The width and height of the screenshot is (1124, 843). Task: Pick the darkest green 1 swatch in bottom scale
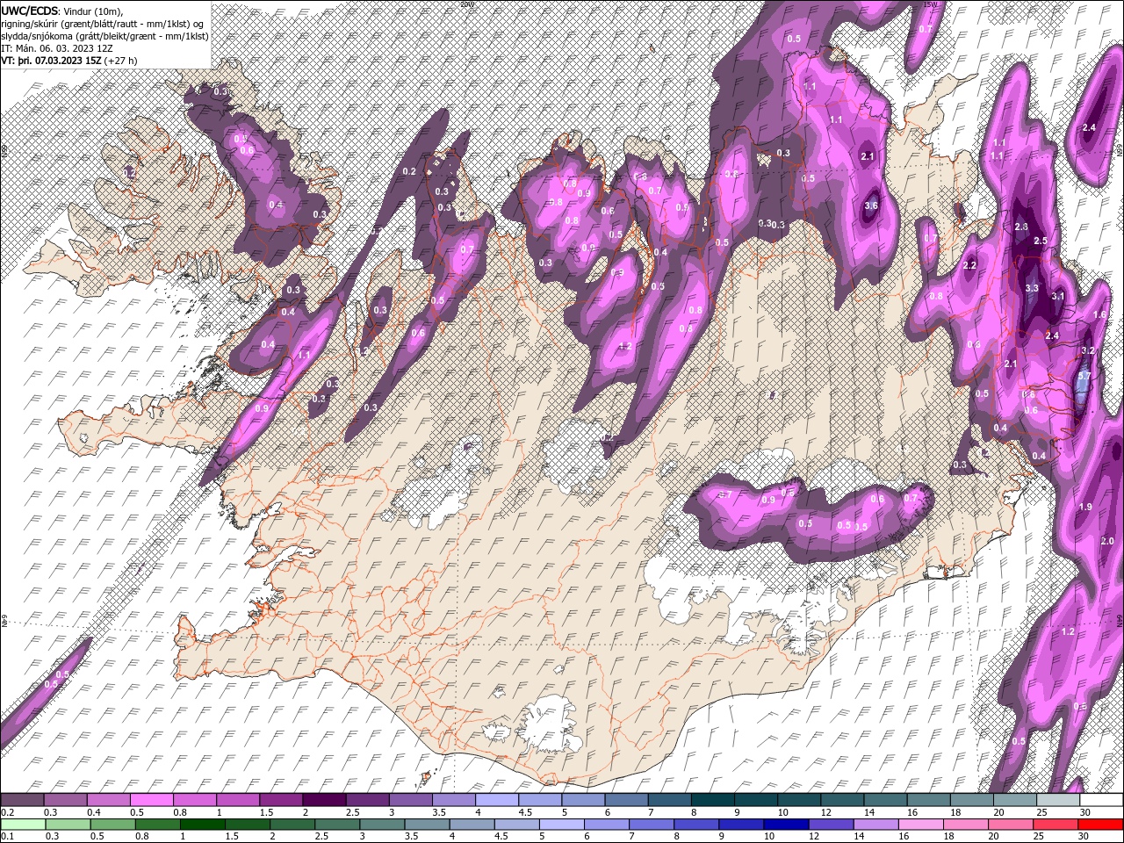point(202,825)
